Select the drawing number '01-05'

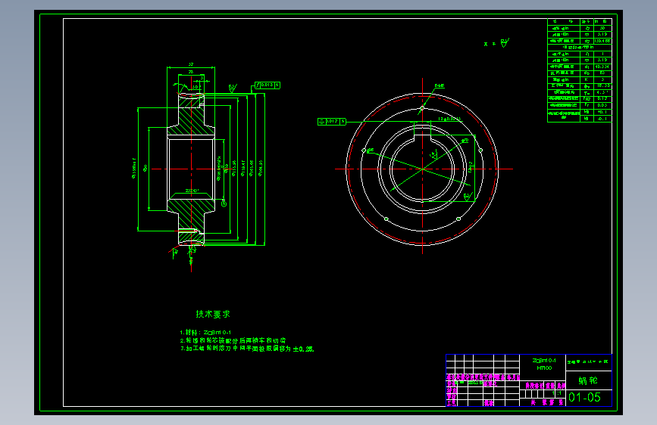(x=584, y=397)
